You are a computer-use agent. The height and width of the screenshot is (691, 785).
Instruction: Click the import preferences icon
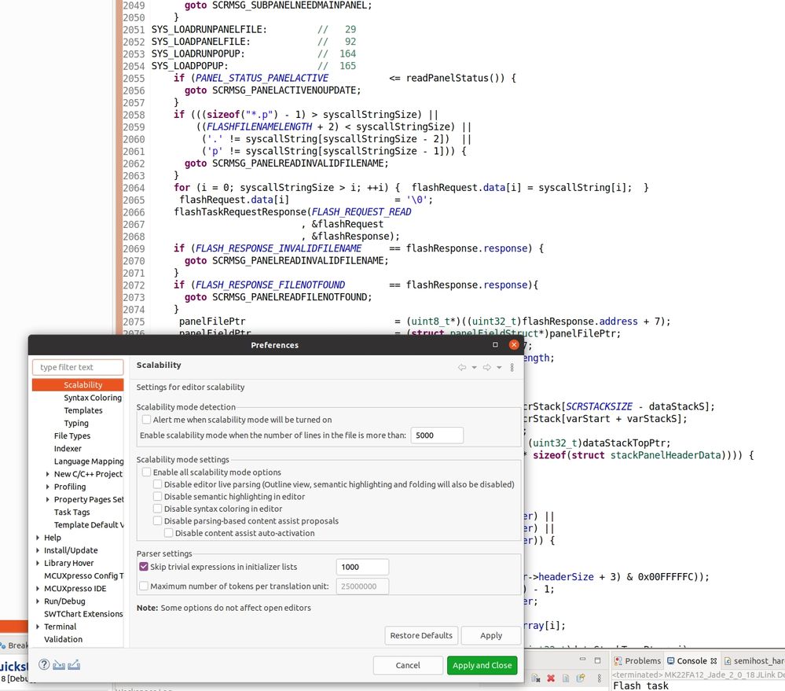59,665
